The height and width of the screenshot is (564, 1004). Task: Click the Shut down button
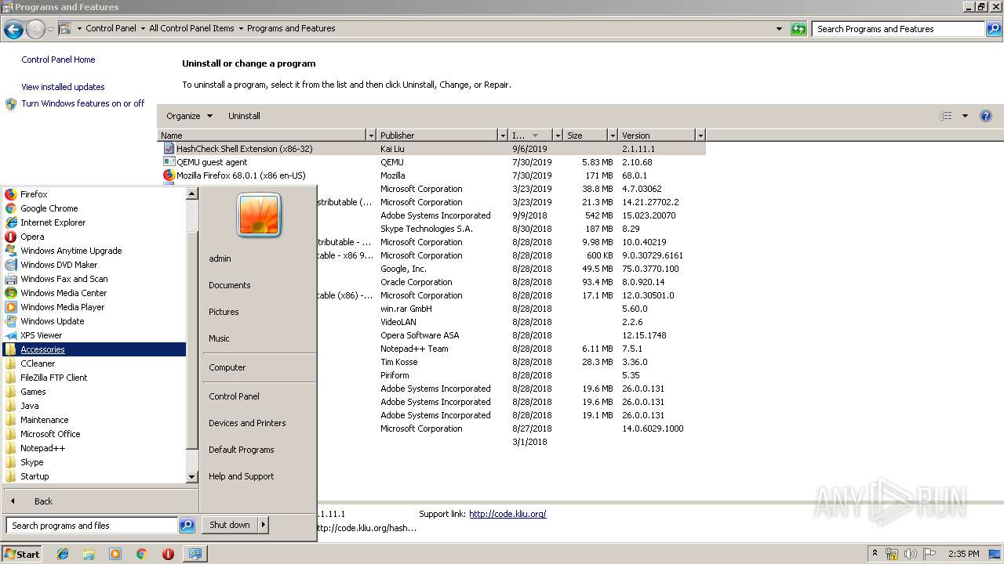click(x=230, y=525)
